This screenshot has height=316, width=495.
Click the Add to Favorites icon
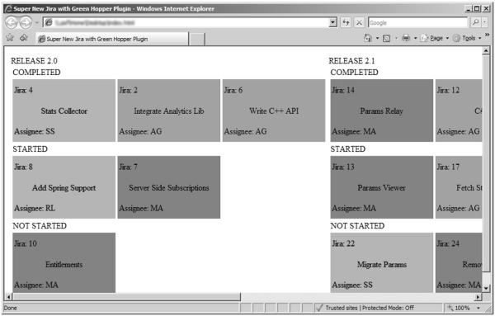pos(24,38)
